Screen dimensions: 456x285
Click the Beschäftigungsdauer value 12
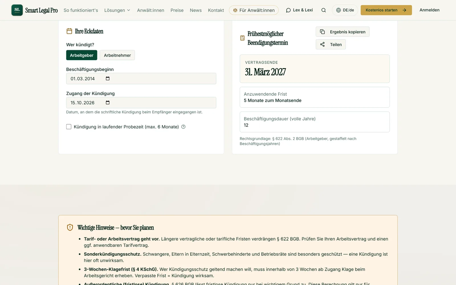(246, 125)
